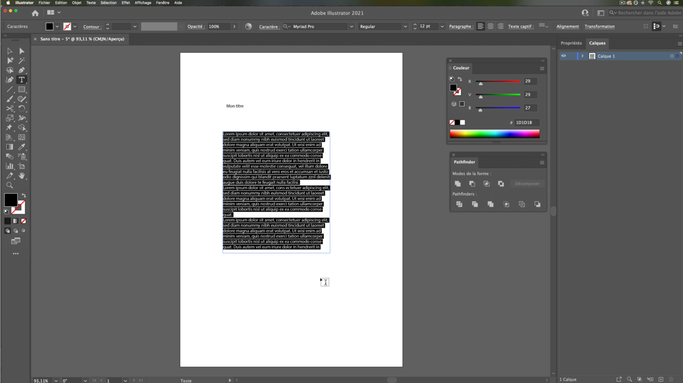The width and height of the screenshot is (683, 383).
Task: Click the Alignement link in control bar
Action: point(567,27)
